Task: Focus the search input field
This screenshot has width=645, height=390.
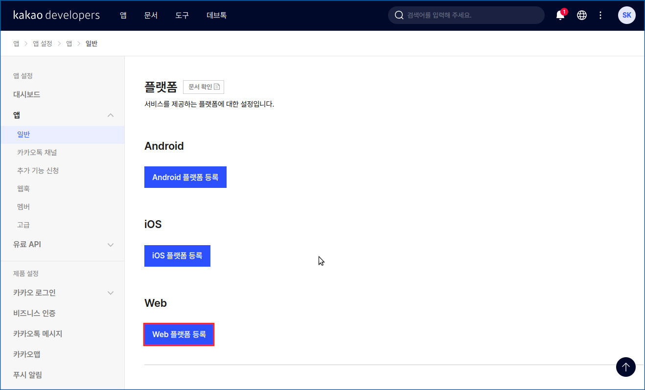Action: pos(470,15)
